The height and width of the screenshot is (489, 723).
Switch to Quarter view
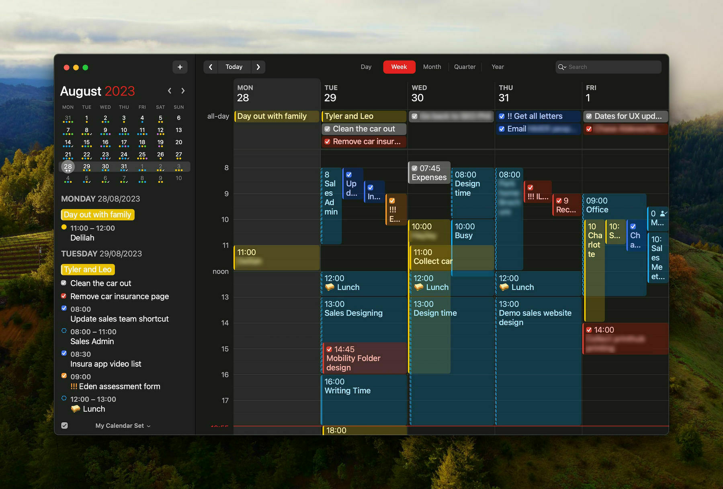click(465, 67)
